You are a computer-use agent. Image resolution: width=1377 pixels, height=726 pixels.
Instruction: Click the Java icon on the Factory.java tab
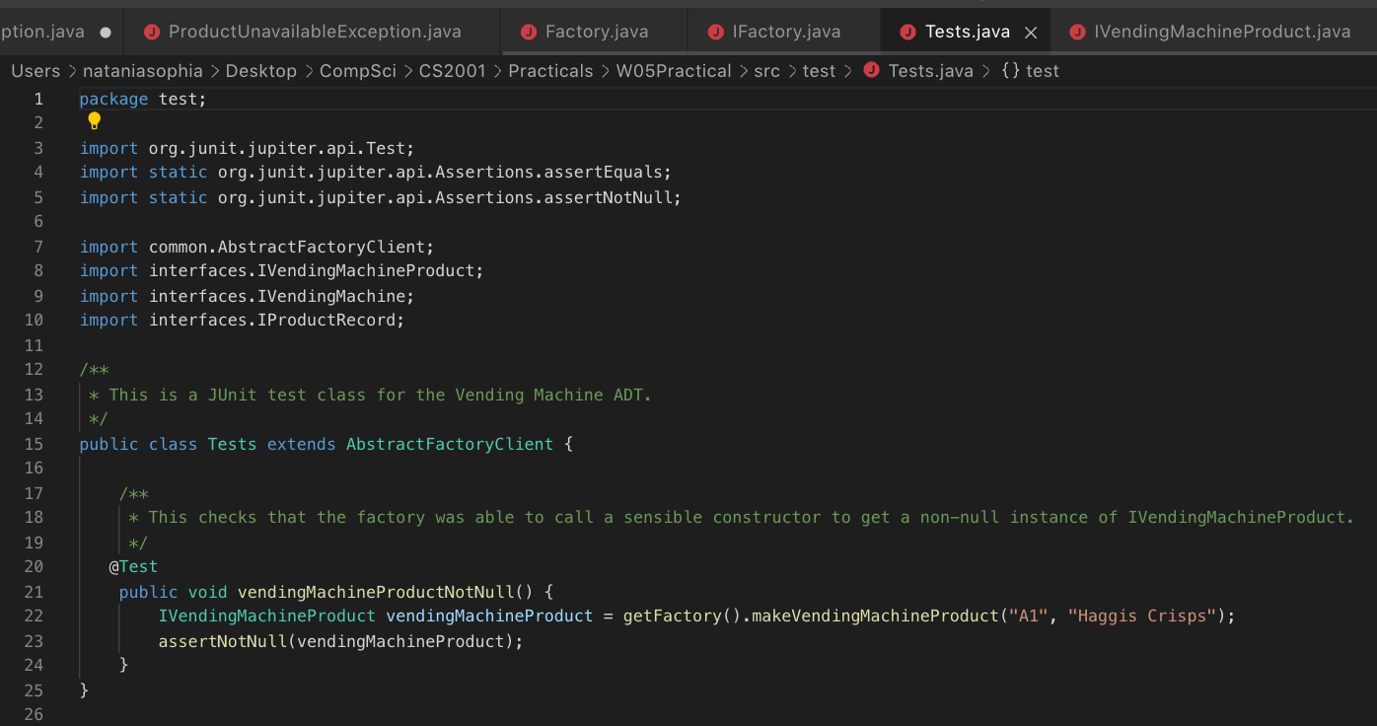click(x=529, y=33)
